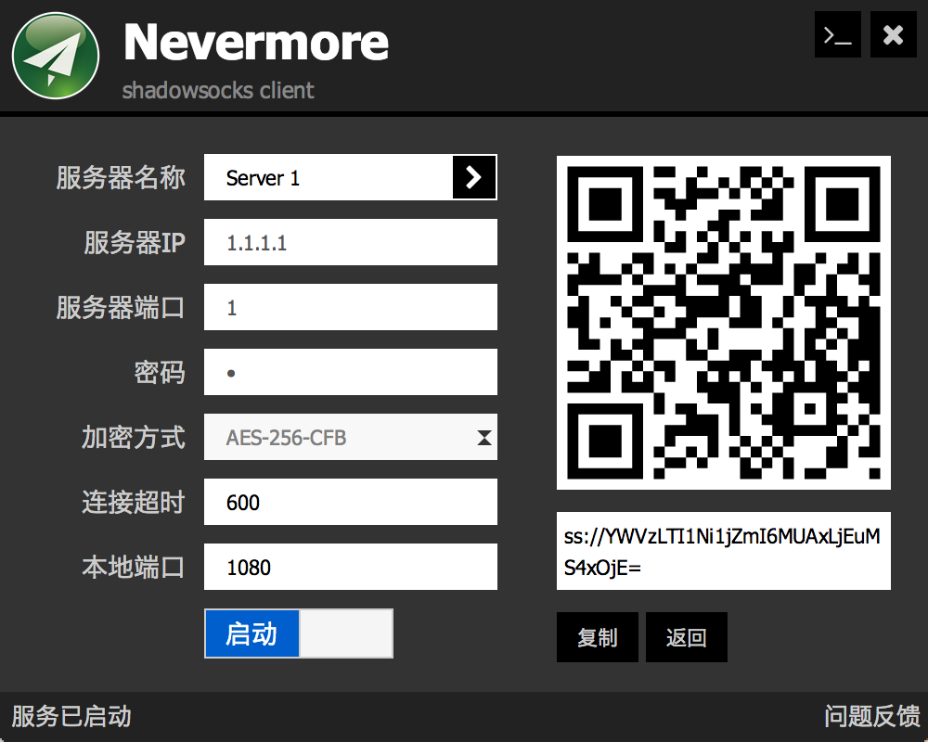Image resolution: width=928 pixels, height=742 pixels.
Task: Click the 加密方式 label
Action: 134,437
